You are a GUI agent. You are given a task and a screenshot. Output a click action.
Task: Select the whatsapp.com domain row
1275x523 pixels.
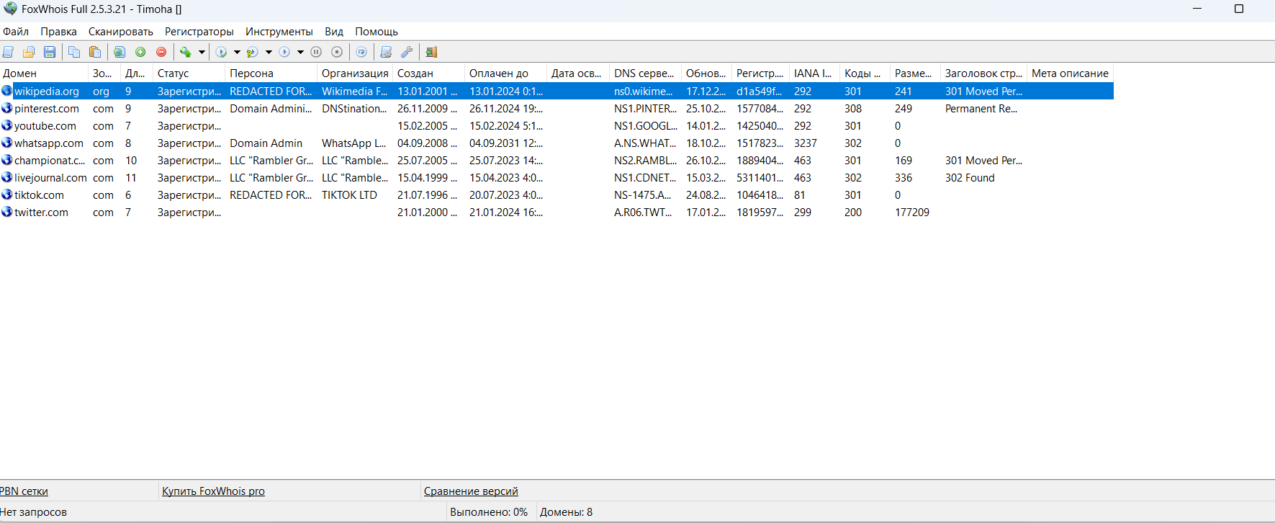click(x=557, y=143)
